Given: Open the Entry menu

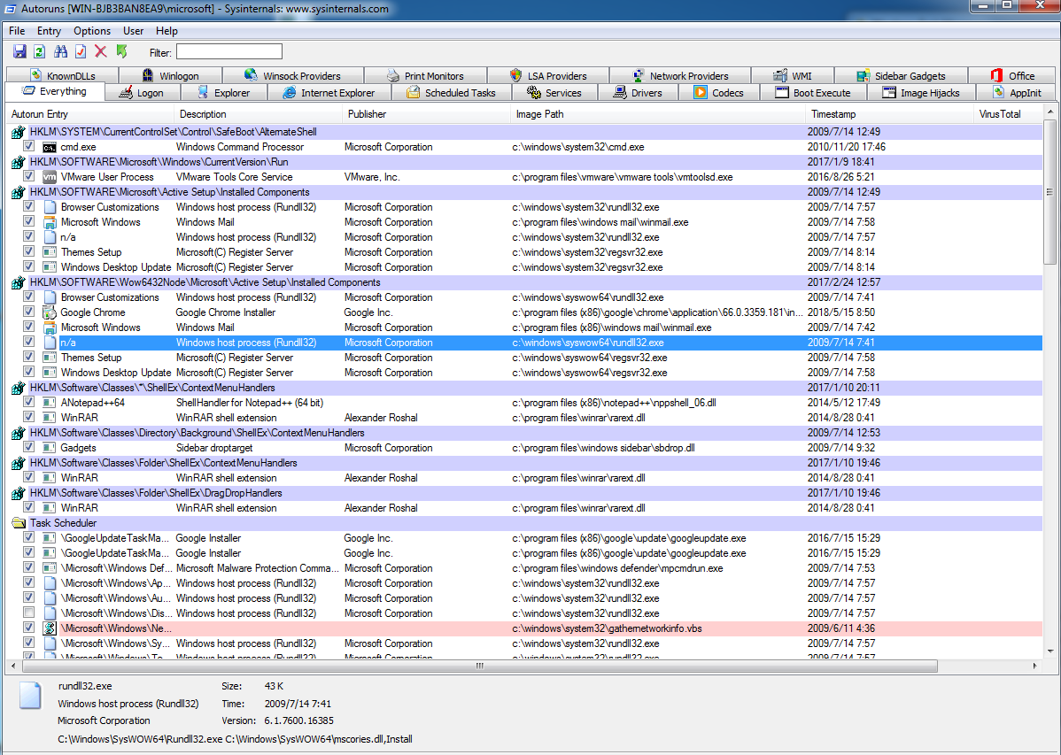Looking at the screenshot, I should (x=49, y=31).
